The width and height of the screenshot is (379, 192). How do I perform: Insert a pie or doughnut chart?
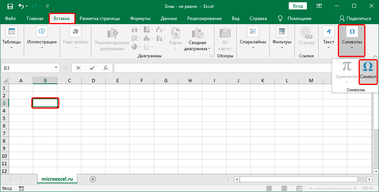136,47
